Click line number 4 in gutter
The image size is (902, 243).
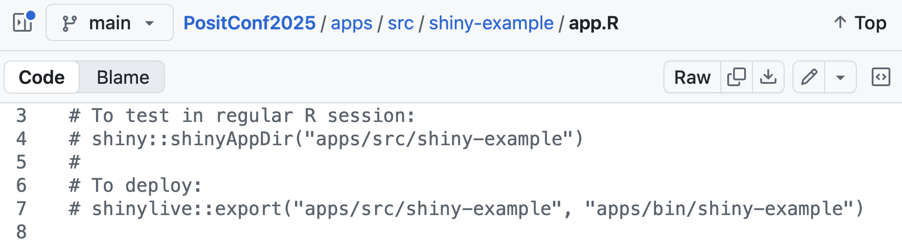[x=21, y=139]
